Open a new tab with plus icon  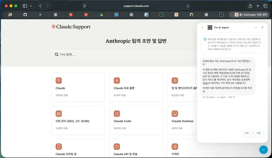258,6
